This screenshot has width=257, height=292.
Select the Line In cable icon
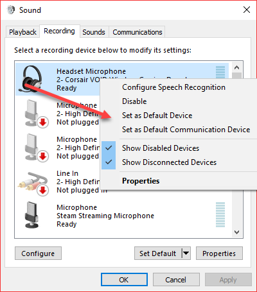click(33, 184)
